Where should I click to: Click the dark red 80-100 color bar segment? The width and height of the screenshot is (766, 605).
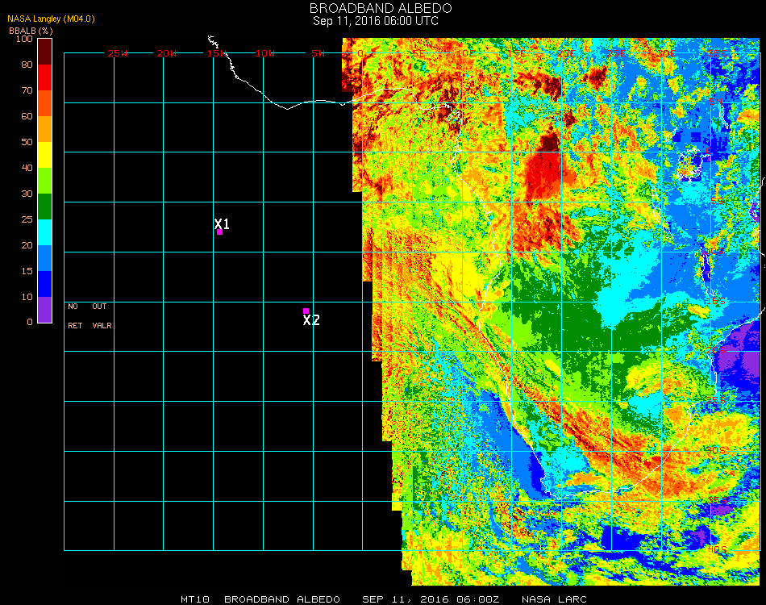tap(45, 51)
